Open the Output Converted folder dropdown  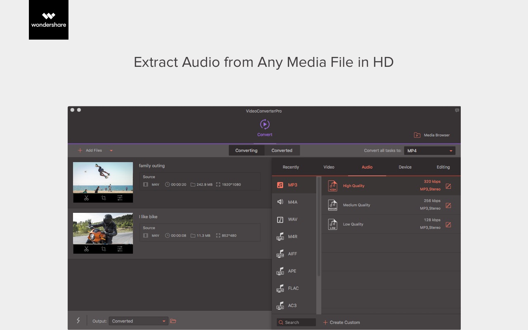tap(138, 321)
